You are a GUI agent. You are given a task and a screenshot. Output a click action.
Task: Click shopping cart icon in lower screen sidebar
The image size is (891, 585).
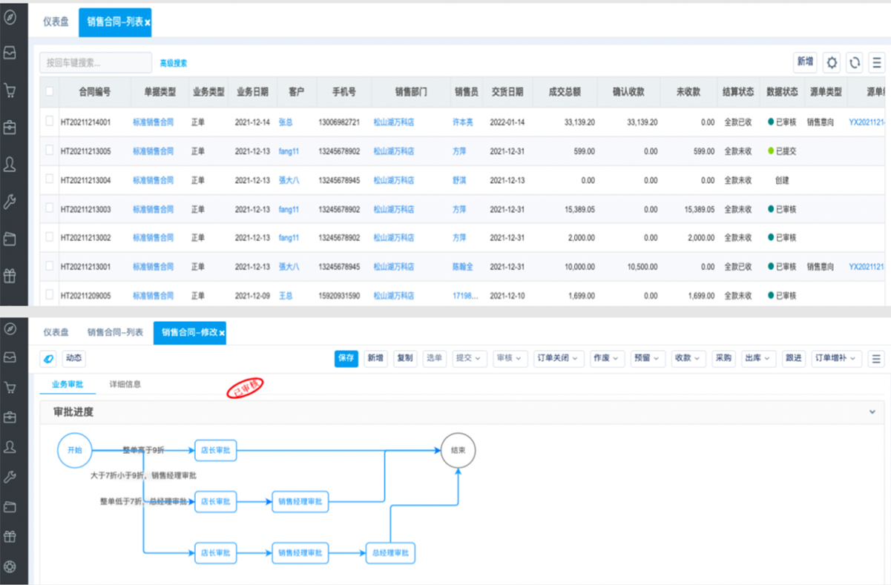tap(10, 387)
